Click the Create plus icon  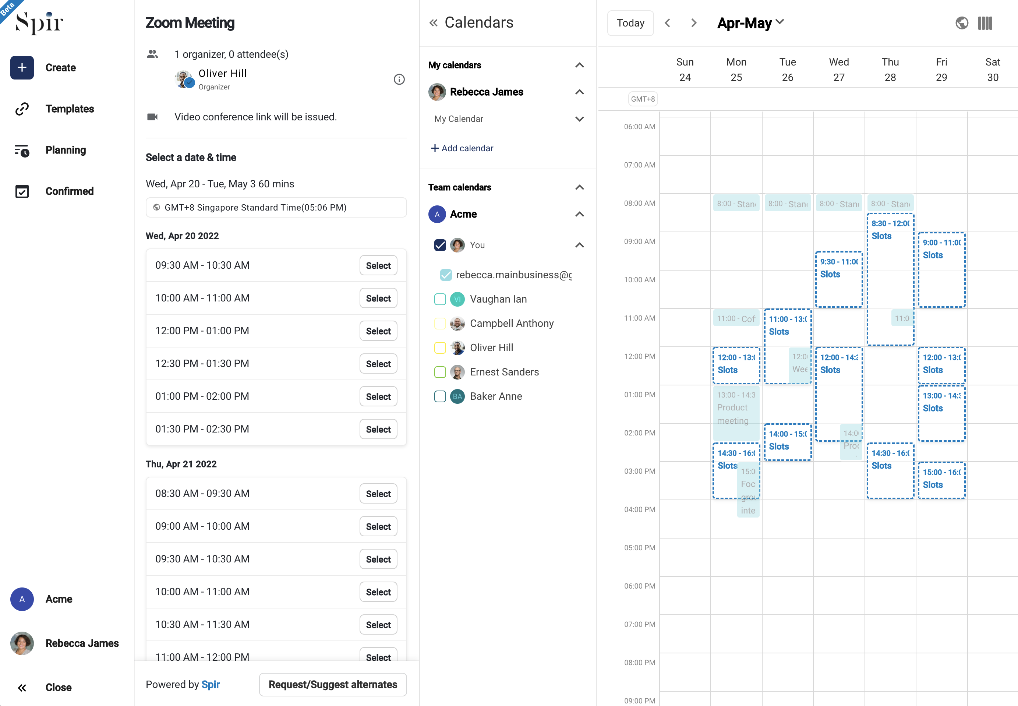22,68
